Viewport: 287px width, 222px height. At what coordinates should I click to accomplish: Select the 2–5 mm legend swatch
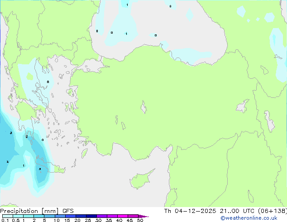39,216
